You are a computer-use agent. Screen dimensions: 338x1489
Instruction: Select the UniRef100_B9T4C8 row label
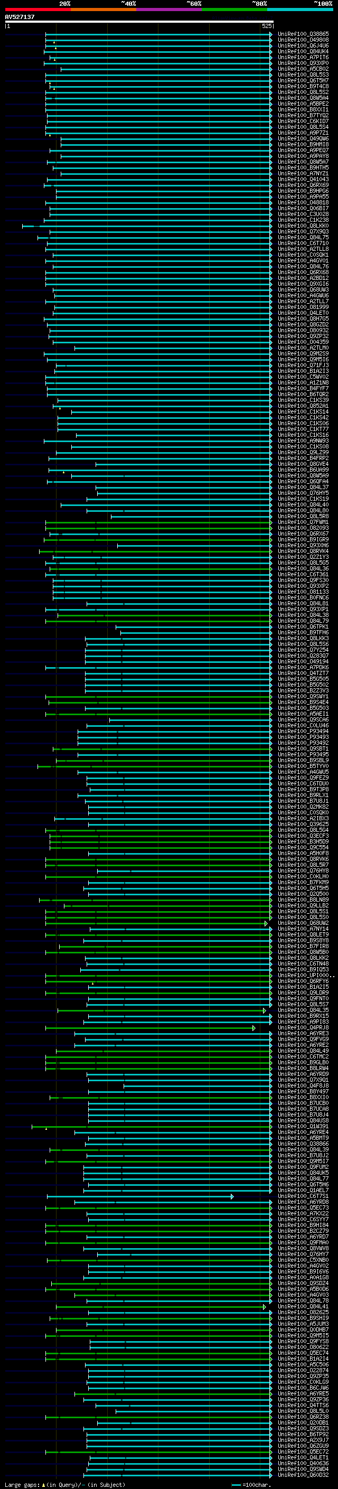(303, 86)
